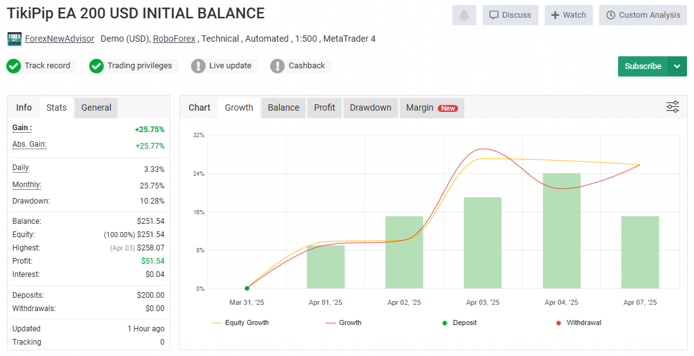Click the Track record badge label
694x356 pixels.
(x=47, y=66)
